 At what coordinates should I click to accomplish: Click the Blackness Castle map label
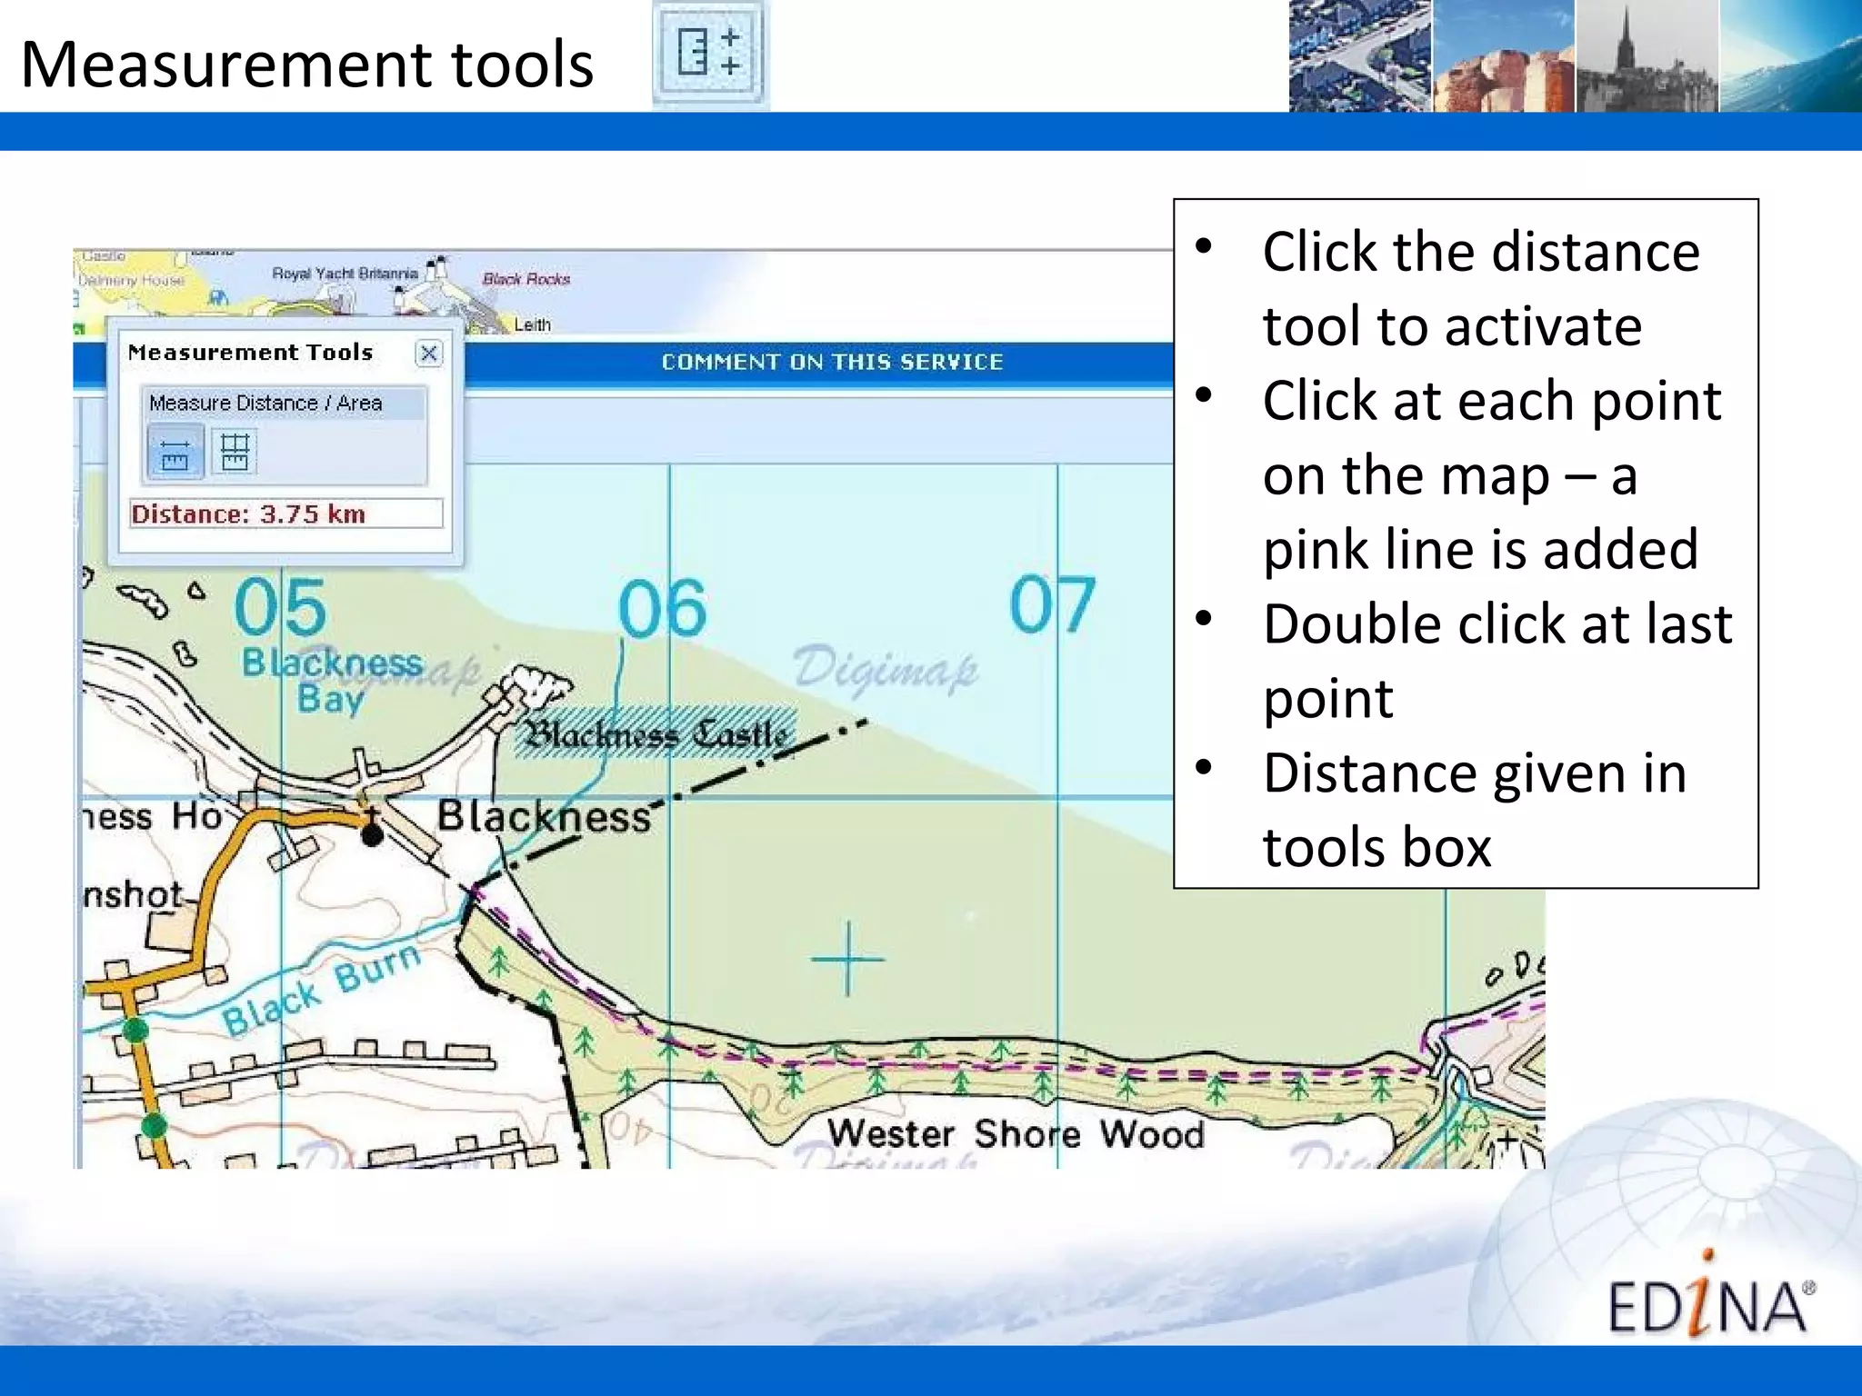point(656,733)
